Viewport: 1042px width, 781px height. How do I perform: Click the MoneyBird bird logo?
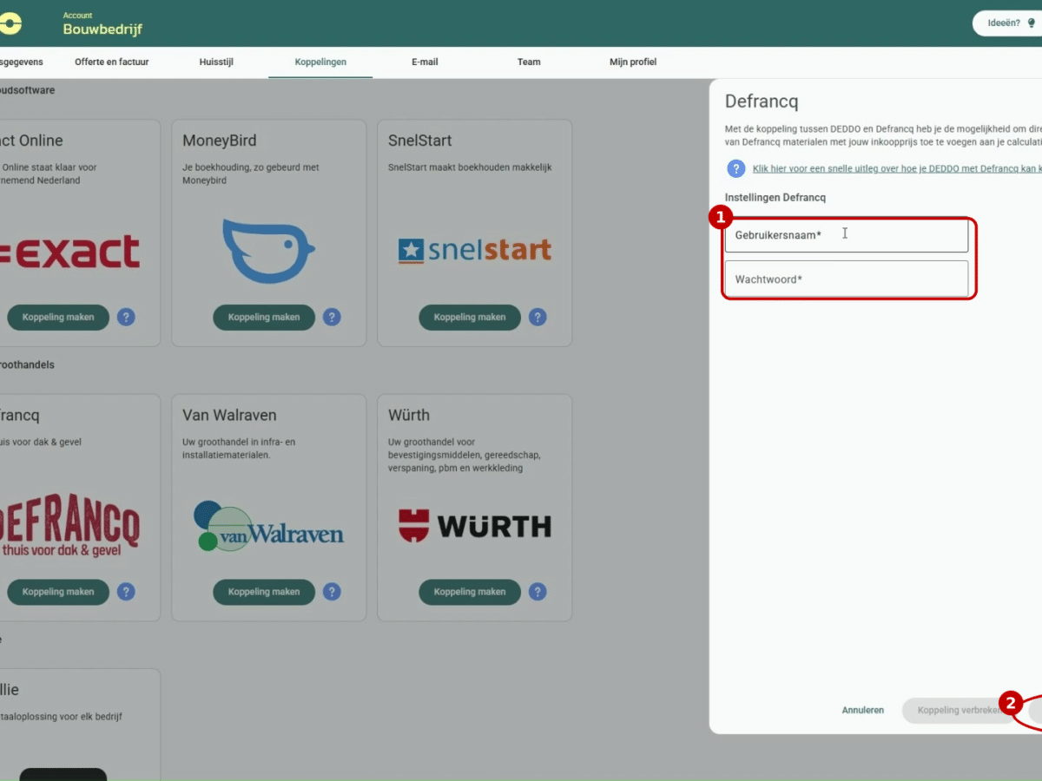268,252
